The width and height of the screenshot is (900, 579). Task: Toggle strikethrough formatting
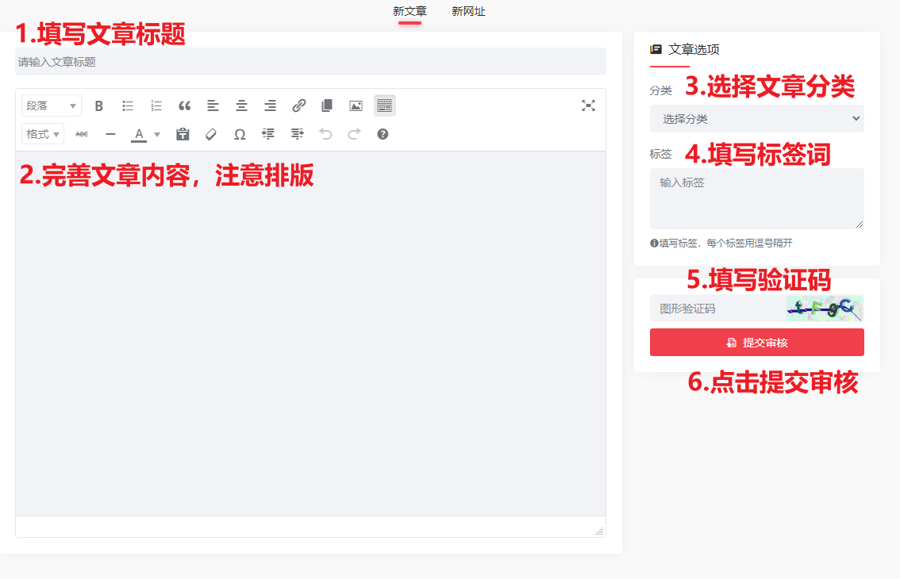[81, 134]
